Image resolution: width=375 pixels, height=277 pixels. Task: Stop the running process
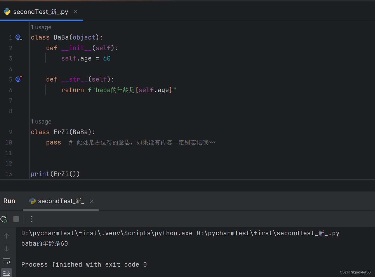16,219
